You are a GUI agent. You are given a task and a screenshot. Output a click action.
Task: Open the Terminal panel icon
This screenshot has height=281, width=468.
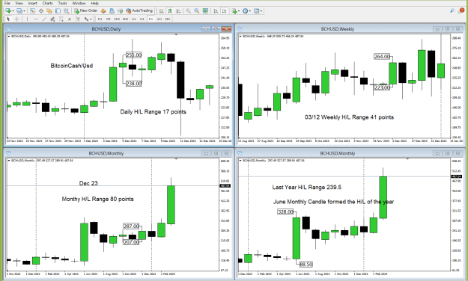[58, 10]
